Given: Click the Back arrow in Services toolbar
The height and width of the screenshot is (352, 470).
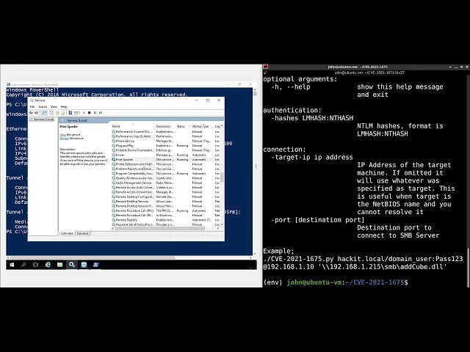Looking at the screenshot, I should click(31, 113).
